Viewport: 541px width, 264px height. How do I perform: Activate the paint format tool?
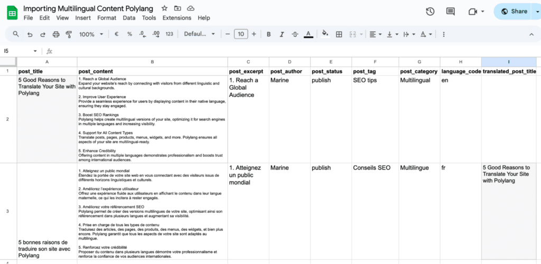(x=69, y=34)
